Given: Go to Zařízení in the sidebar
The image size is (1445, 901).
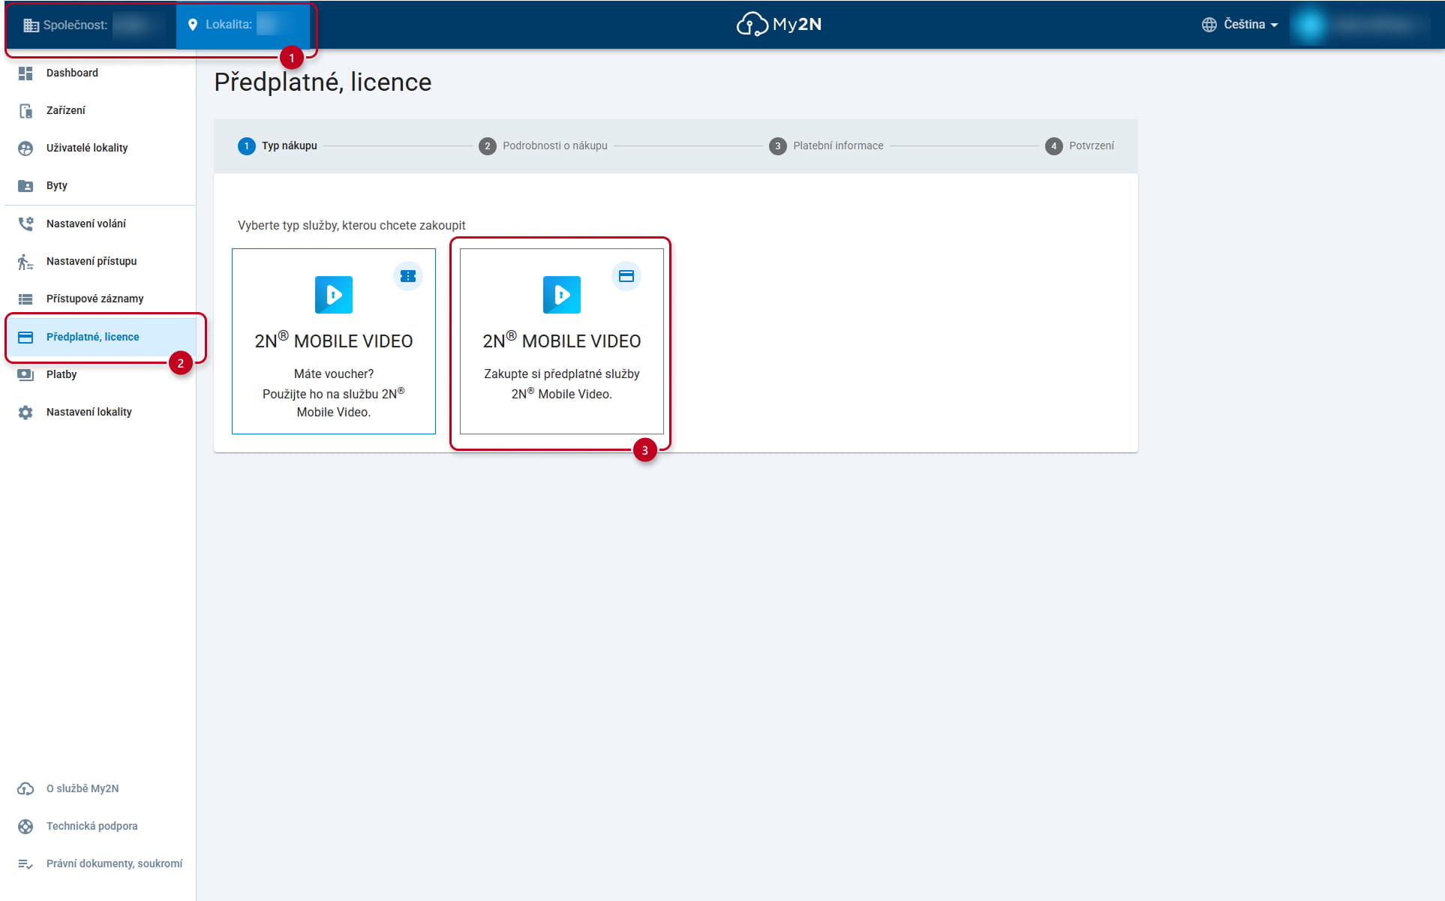Looking at the screenshot, I should tap(101, 110).
